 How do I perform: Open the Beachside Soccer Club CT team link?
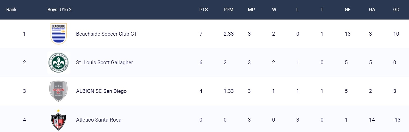click(106, 34)
